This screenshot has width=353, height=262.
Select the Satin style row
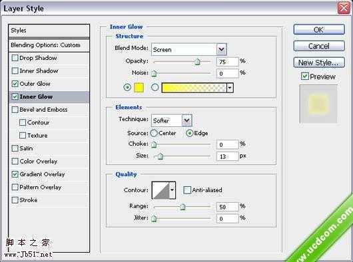[x=49, y=148]
